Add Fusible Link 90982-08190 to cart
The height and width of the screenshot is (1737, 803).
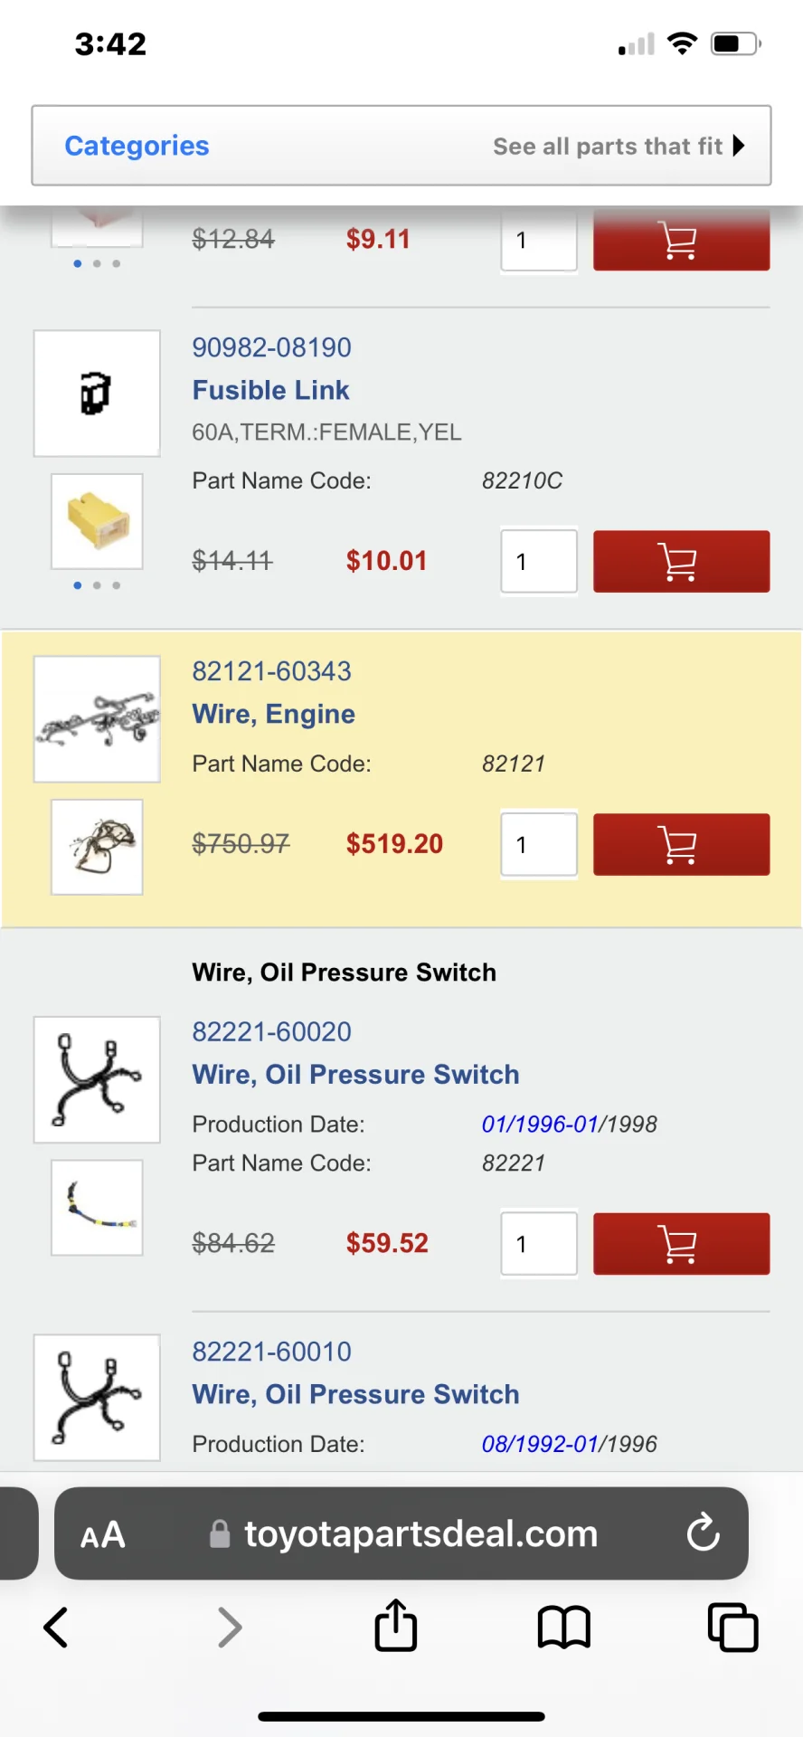click(x=681, y=562)
